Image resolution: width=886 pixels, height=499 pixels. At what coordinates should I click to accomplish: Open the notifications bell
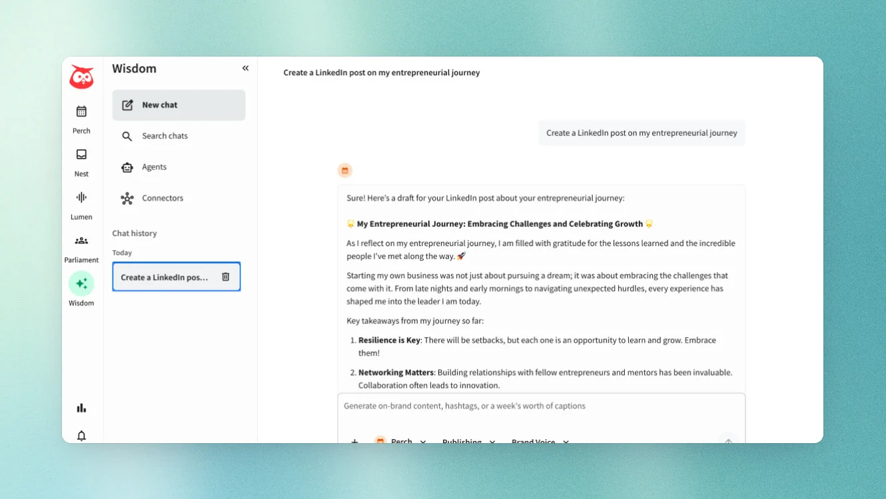click(81, 436)
